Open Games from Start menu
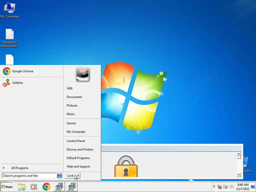The height and width of the screenshot is (192, 256). click(71, 123)
